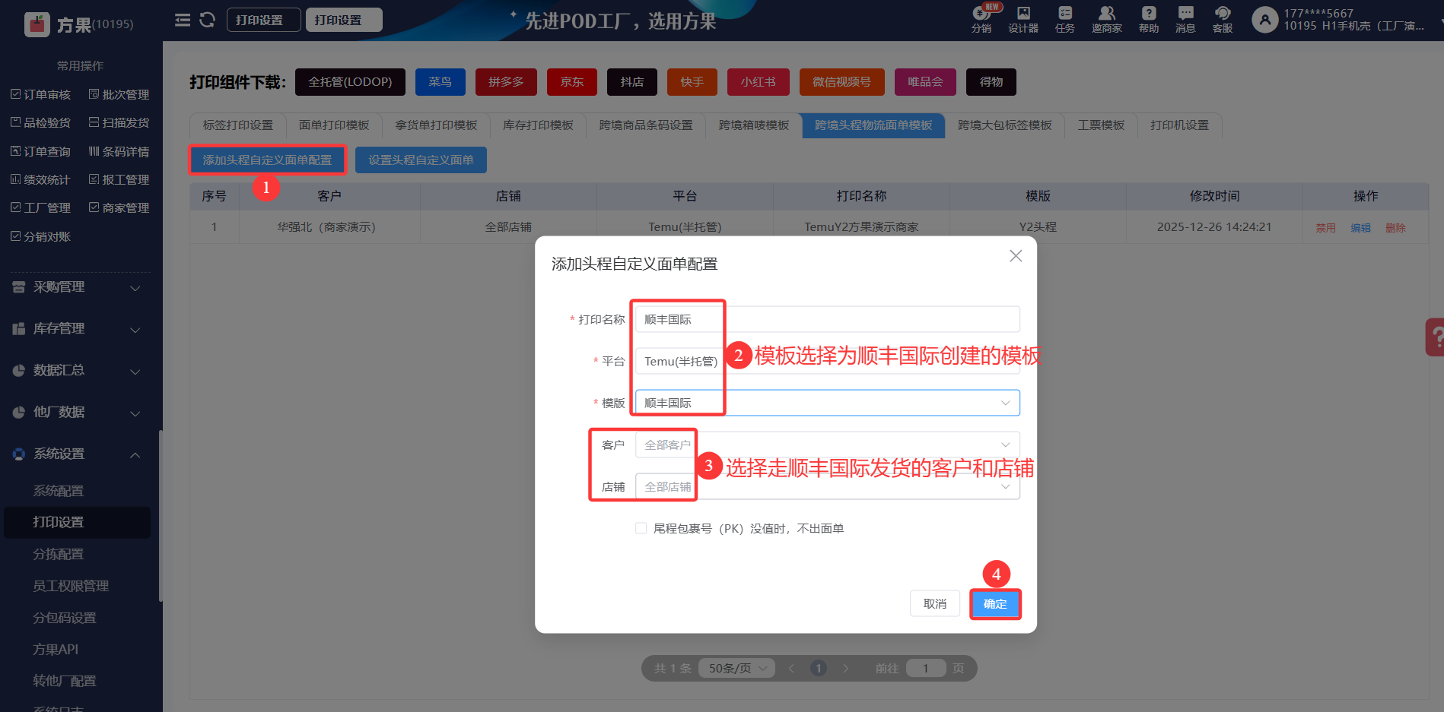
Task: Click 取消 to cancel the dialog
Action: (x=935, y=604)
